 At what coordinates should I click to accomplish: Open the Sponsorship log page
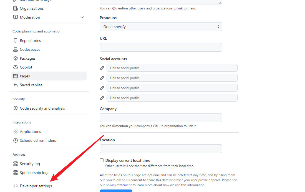[x=34, y=173]
